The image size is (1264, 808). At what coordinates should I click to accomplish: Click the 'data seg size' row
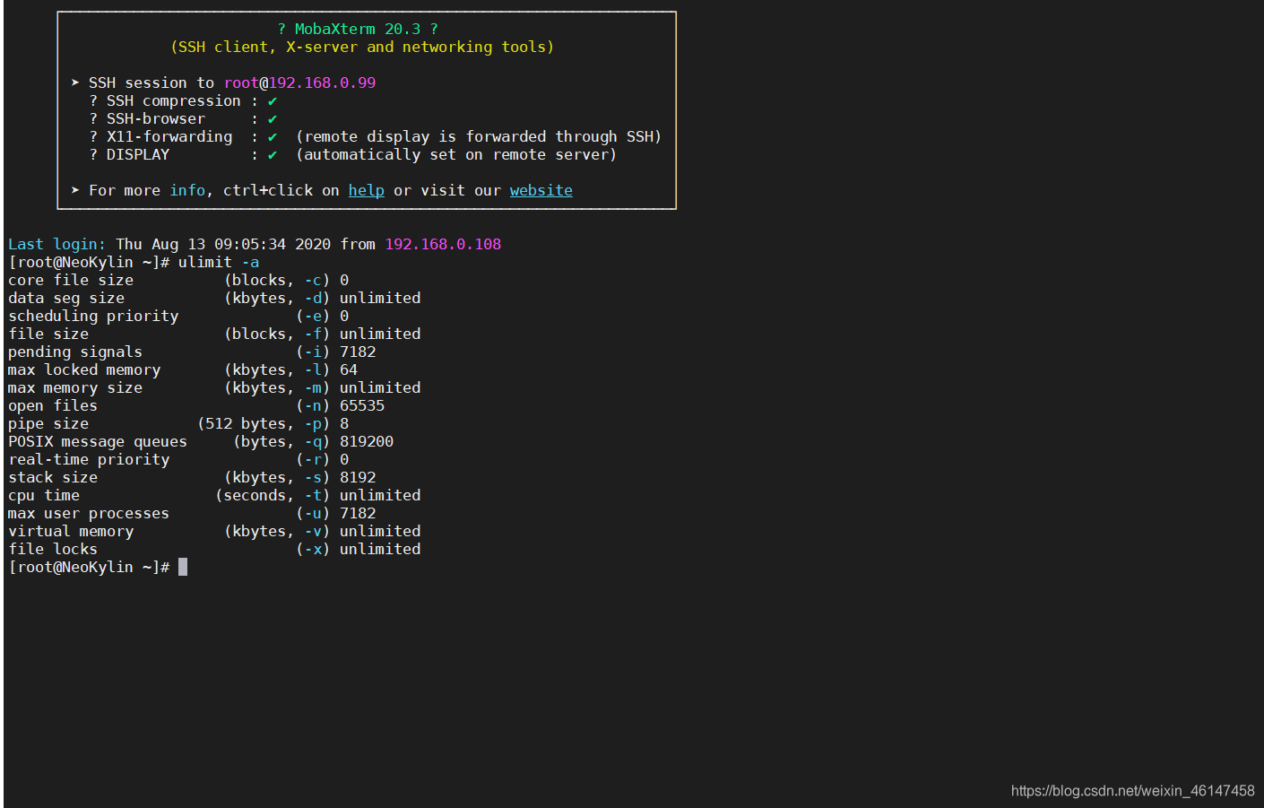pyautogui.click(x=214, y=298)
